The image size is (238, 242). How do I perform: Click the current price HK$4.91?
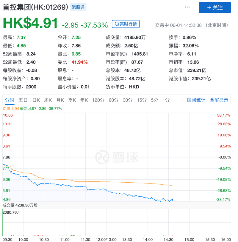30,23
